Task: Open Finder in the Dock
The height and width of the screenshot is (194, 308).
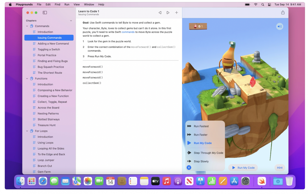Action: (21, 181)
